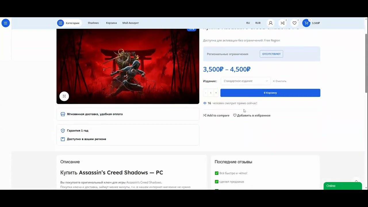This screenshot has height=207, width=368.
Task: Click the icon beside Доступно в вашем регионе
Action: pos(63,139)
